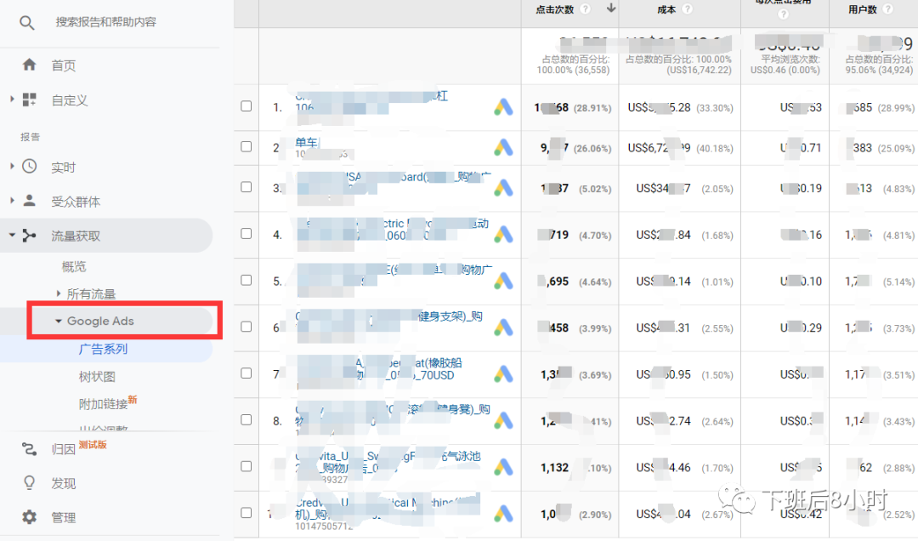Click the 管理 gear icon

(x=29, y=517)
